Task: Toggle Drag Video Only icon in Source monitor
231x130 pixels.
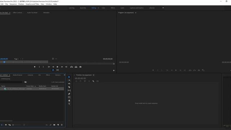Action: (53, 58)
